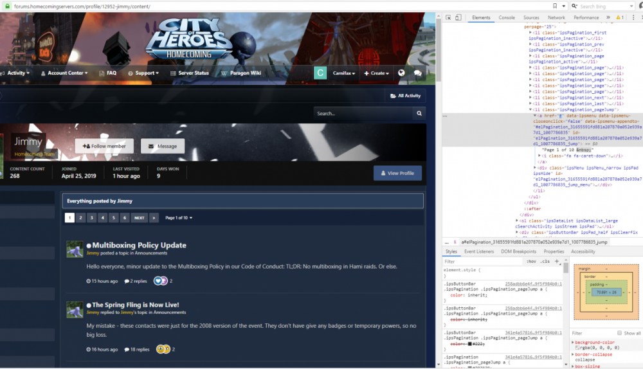This screenshot has width=643, height=369.
Task: Click the FAQ link in the navbar
Action: [x=108, y=73]
